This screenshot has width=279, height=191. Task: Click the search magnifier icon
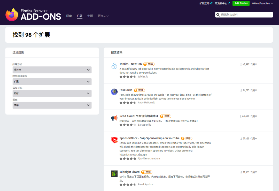(x=218, y=15)
